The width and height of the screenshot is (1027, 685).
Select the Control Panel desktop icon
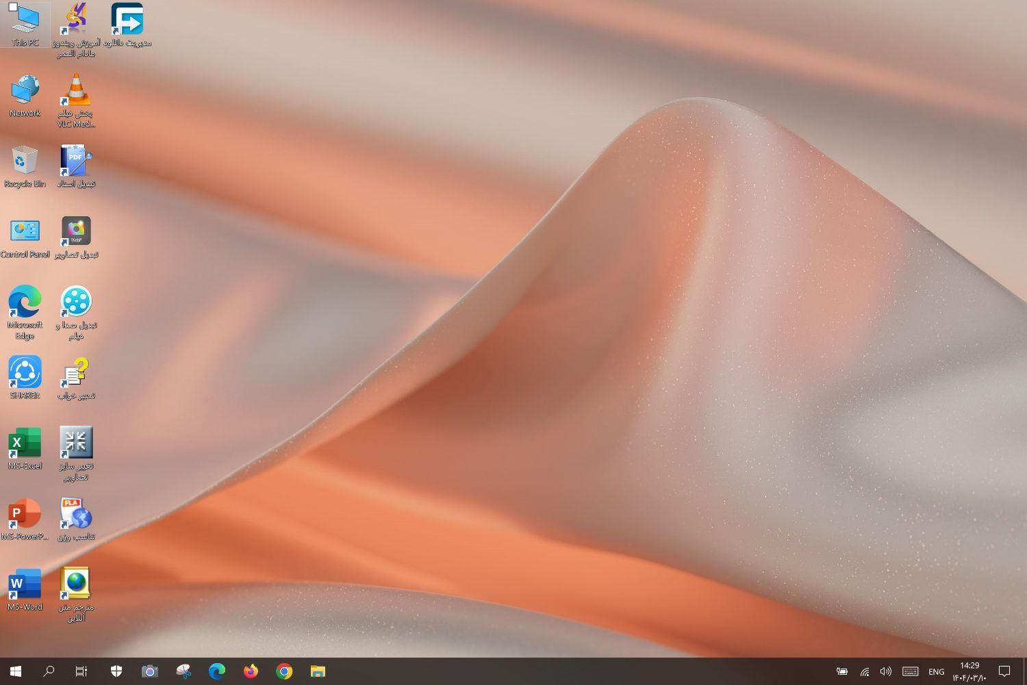pyautogui.click(x=25, y=237)
